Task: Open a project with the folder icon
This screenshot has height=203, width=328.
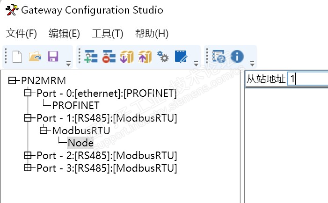Action: (x=35, y=57)
